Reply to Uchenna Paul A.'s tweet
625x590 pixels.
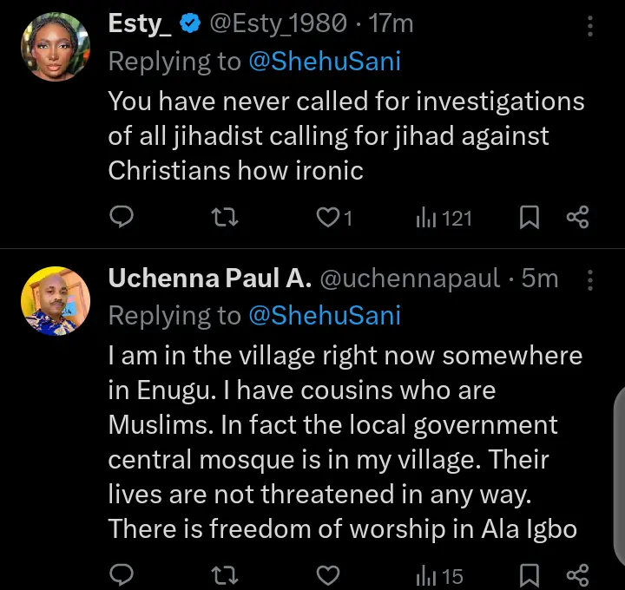pyautogui.click(x=122, y=574)
